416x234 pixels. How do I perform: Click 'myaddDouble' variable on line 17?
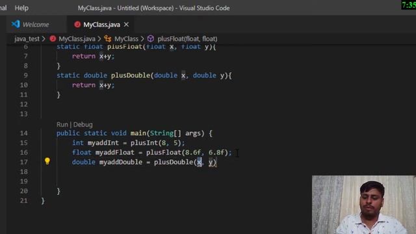pyautogui.click(x=121, y=162)
